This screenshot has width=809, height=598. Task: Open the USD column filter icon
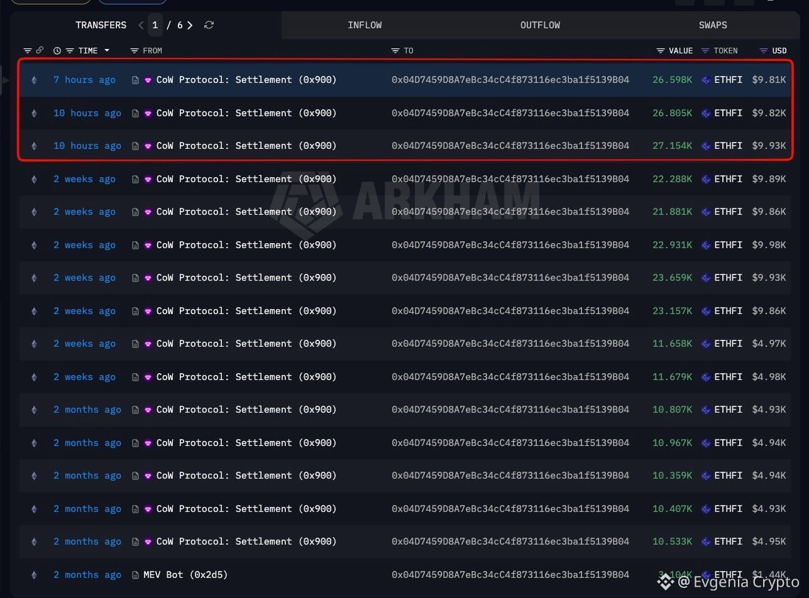click(764, 50)
